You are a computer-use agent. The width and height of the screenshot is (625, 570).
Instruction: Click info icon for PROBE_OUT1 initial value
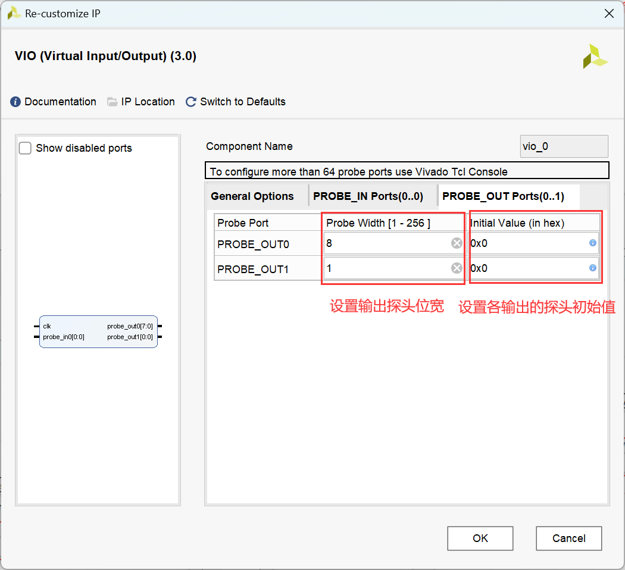593,268
